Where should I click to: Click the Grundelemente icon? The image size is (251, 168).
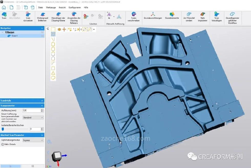coord(172,14)
